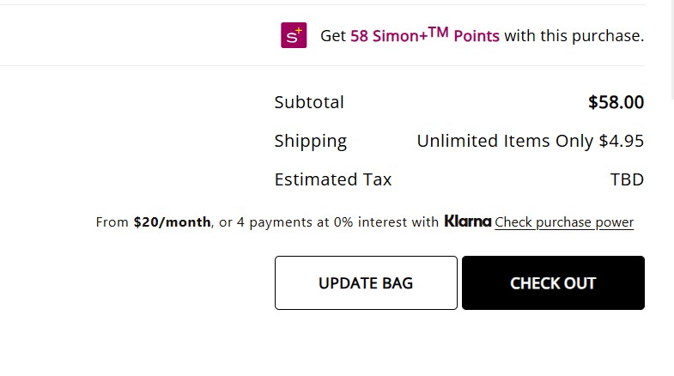Click the word 'Get' beside the Simon+ icon
This screenshot has height=376, width=674.
[x=333, y=36]
